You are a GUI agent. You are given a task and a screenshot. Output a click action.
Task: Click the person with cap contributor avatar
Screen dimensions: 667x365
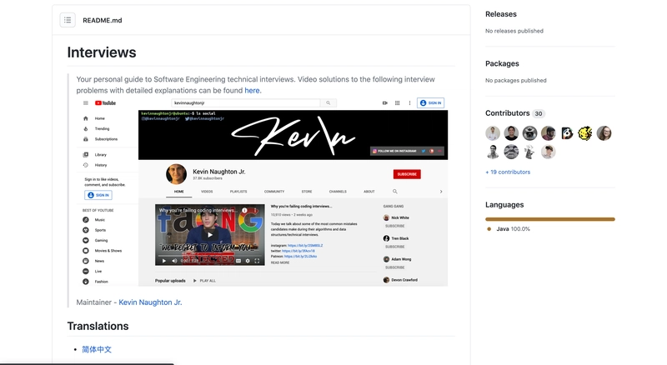549,152
